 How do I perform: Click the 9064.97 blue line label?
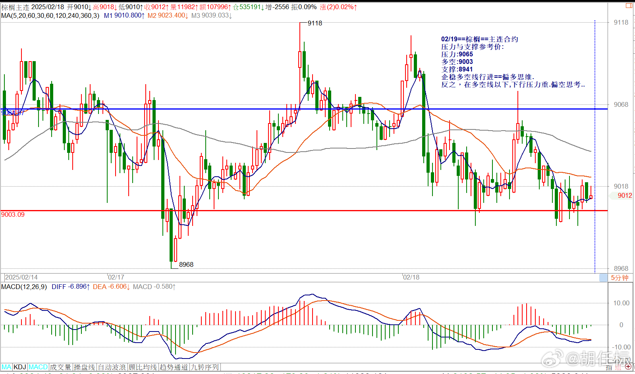(x=13, y=113)
